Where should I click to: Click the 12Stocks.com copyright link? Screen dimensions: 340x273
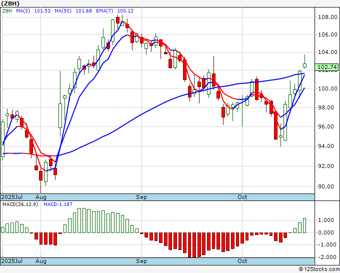pos(319,269)
